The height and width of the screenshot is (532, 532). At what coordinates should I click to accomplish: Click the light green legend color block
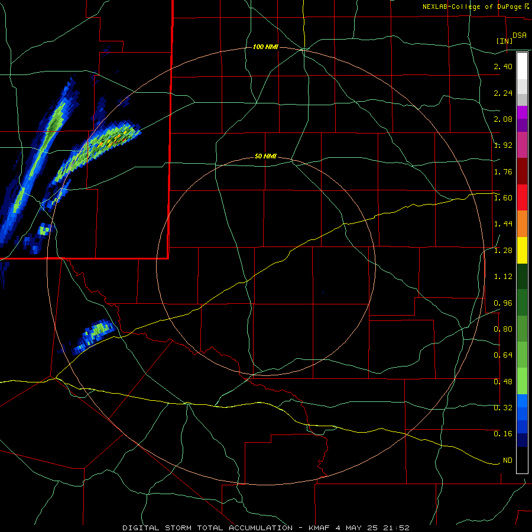point(522,381)
